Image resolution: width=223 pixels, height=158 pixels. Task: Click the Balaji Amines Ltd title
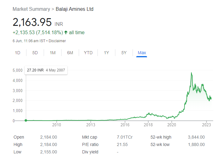coord(74,9)
